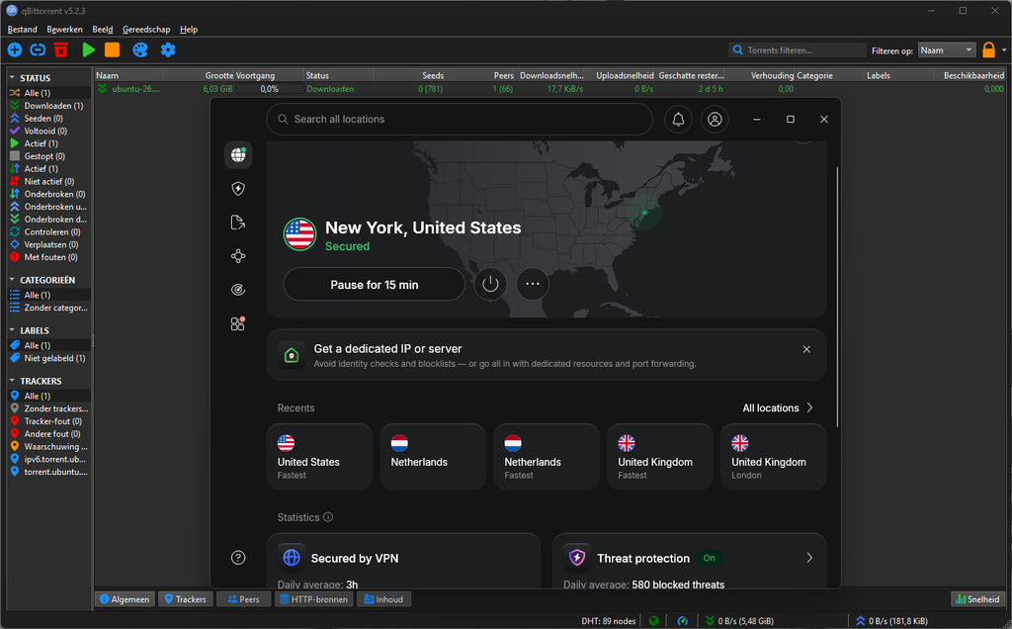1012x629 pixels.
Task: Switch to the HTTP-bronnen tab
Action: tap(313, 599)
